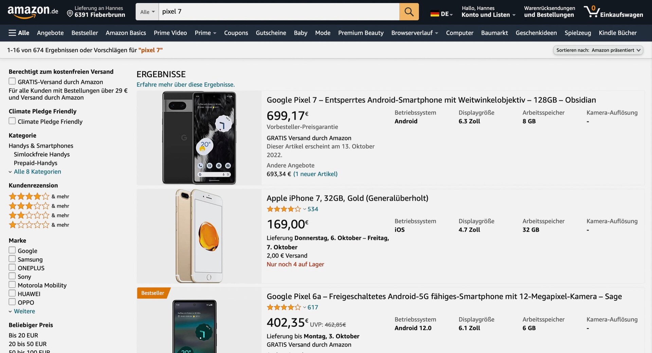Open Prime Video navigation item
The image size is (652, 353).
(170, 33)
